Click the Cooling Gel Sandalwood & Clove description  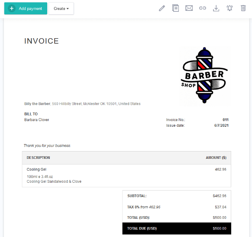(x=54, y=181)
